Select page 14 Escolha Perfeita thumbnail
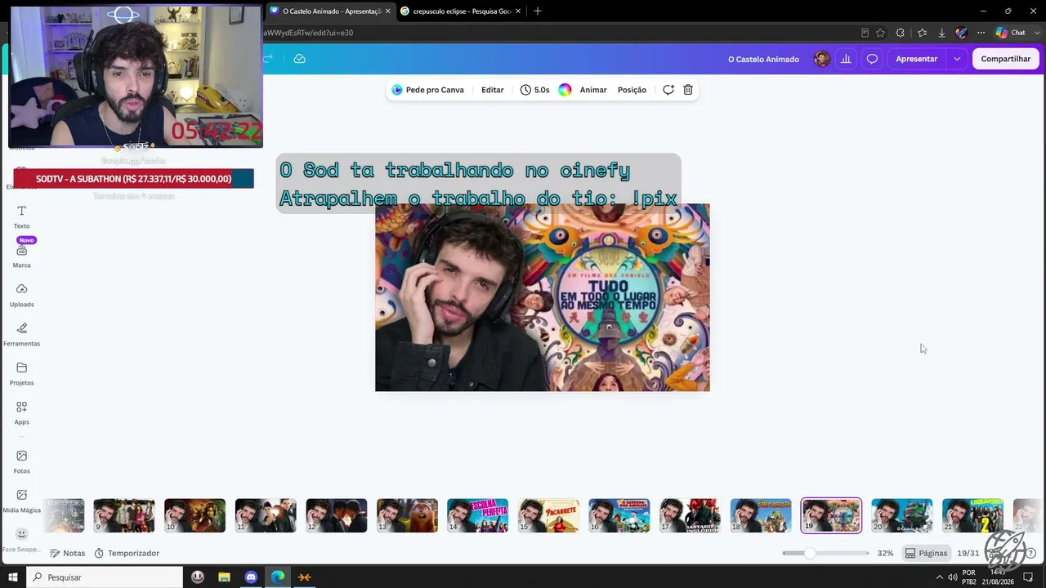 pyautogui.click(x=478, y=516)
